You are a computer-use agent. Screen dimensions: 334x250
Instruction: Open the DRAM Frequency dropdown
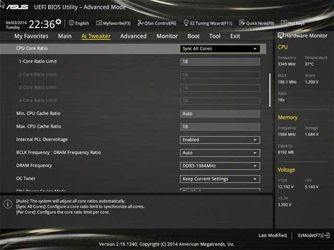(x=220, y=166)
